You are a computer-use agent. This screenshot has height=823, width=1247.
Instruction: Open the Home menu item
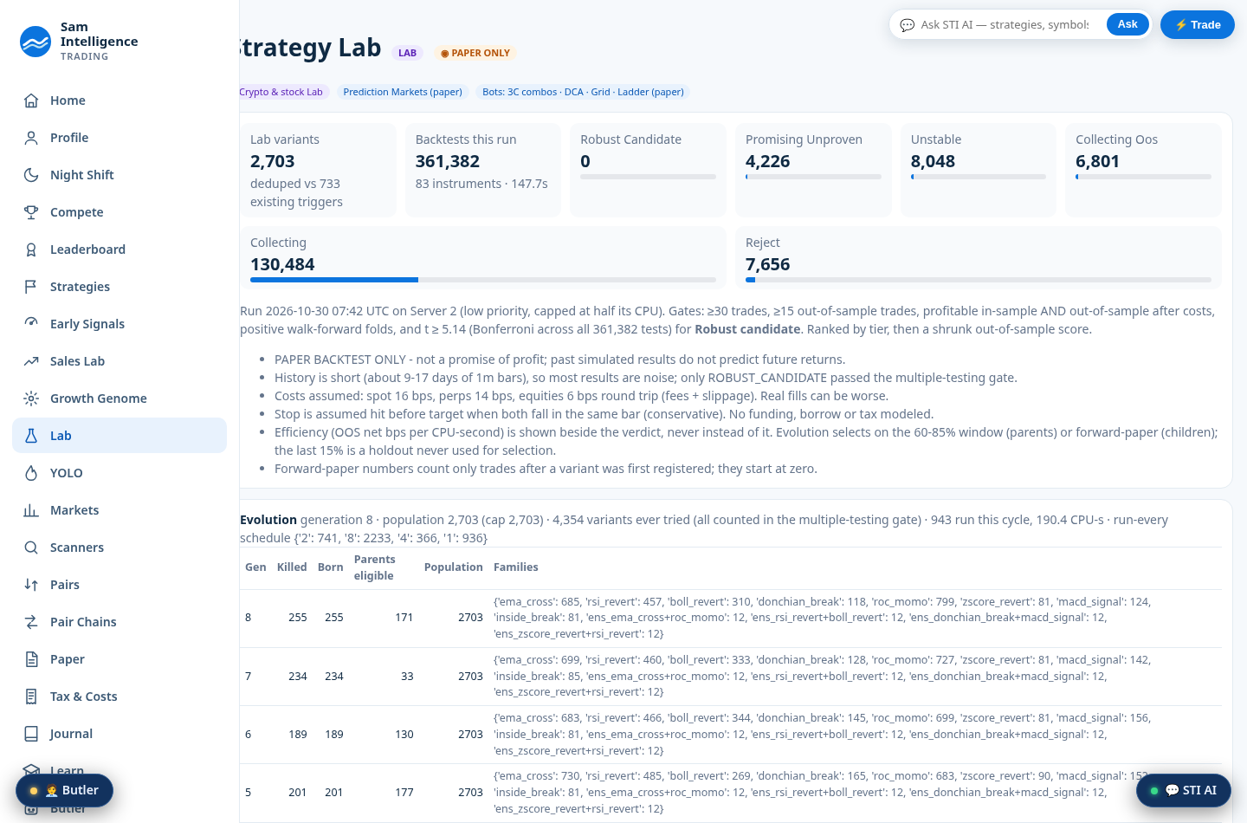pyautogui.click(x=120, y=100)
